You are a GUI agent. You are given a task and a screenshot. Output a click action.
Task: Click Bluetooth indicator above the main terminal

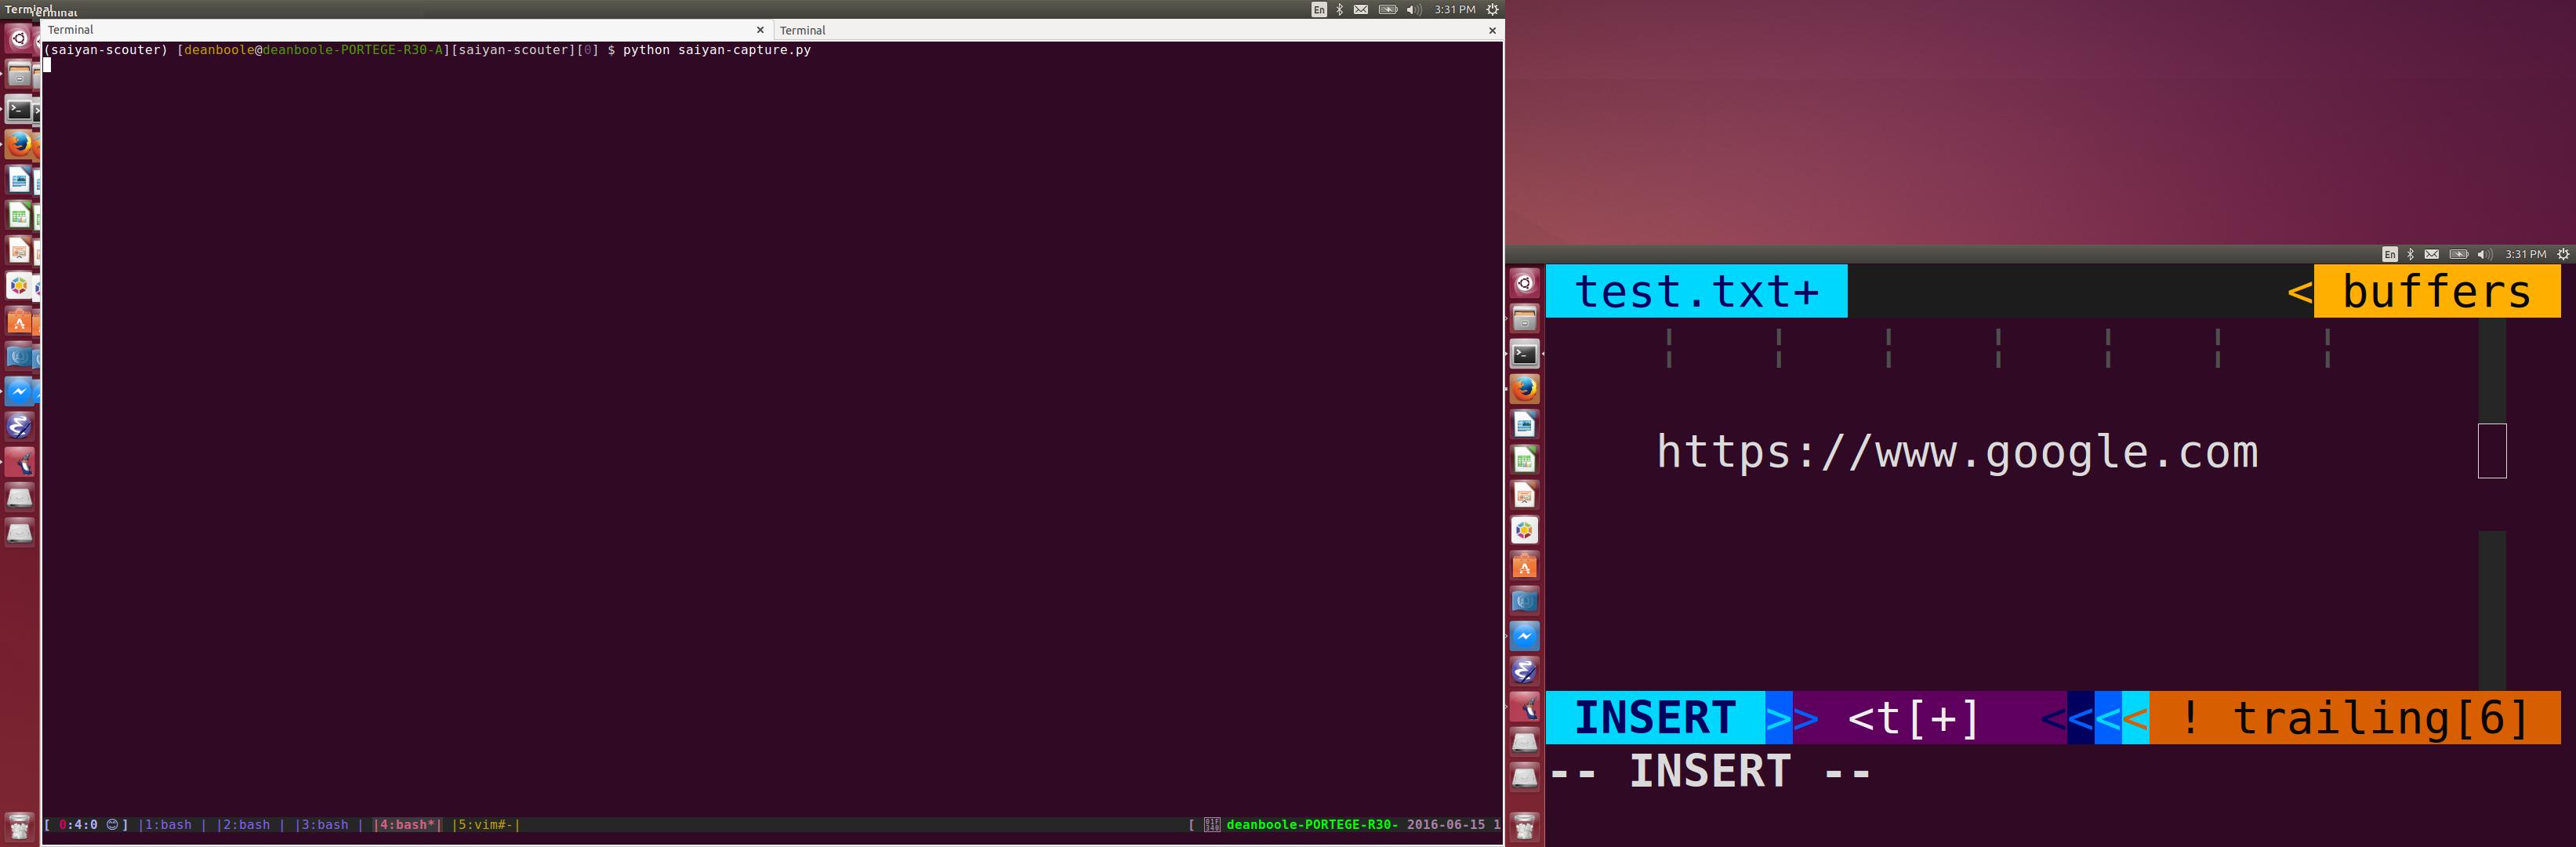pyautogui.click(x=1340, y=10)
